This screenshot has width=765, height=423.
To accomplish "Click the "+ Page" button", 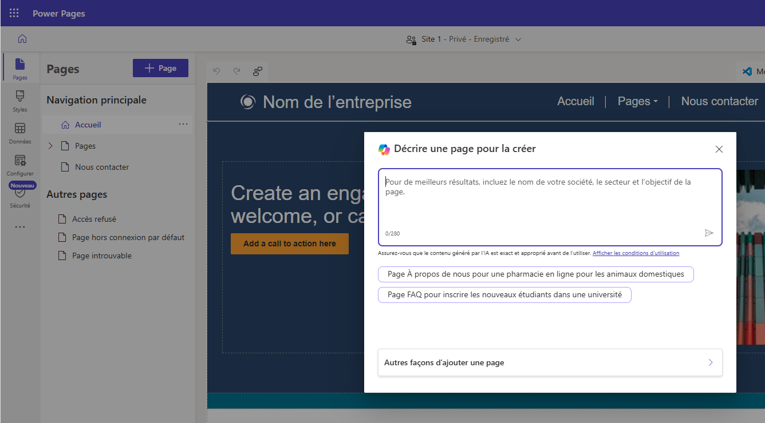I will point(160,67).
